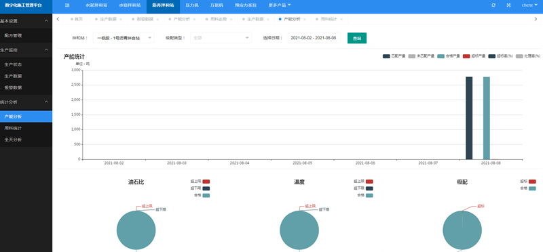Viewport: 543px width, 252px height.
Task: Toggle 合格 swatch in 油石比 legend
Action: coord(206,195)
